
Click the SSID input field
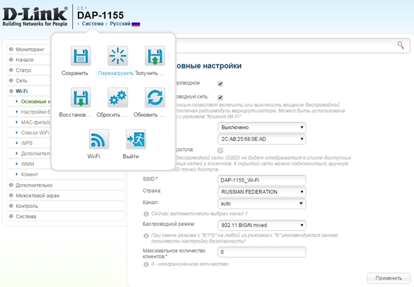pos(262,179)
